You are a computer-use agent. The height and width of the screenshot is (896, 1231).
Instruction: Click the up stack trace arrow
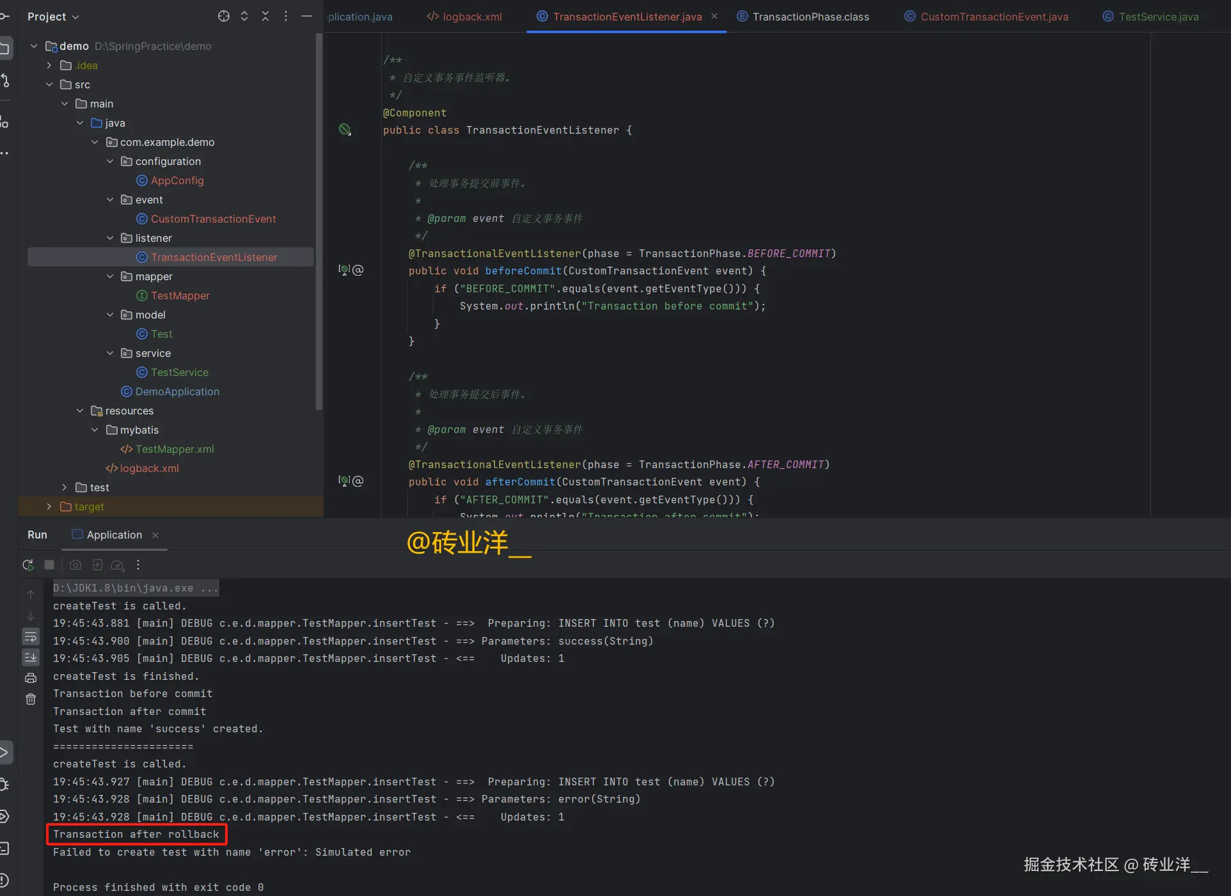[31, 595]
